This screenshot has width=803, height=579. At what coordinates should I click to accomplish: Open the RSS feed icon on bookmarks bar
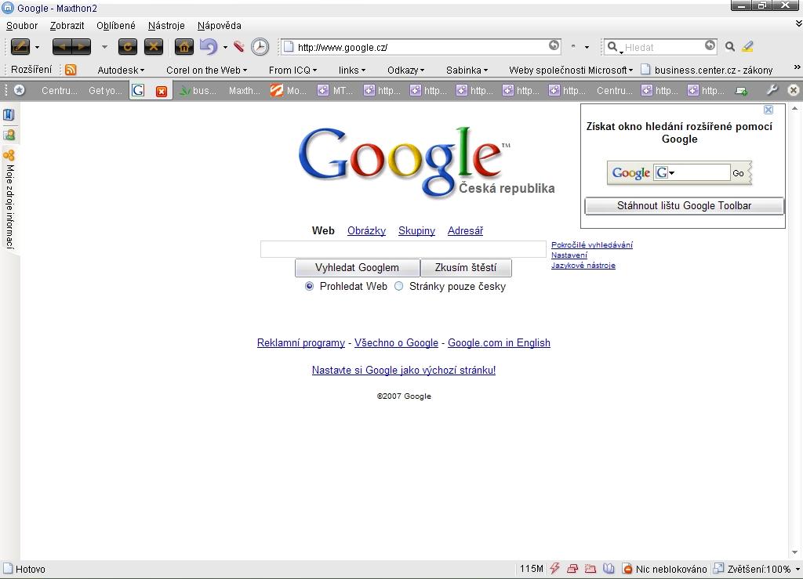[71, 70]
